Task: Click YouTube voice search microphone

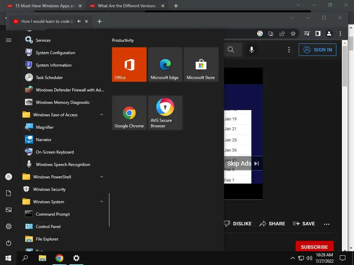Action: [252, 50]
